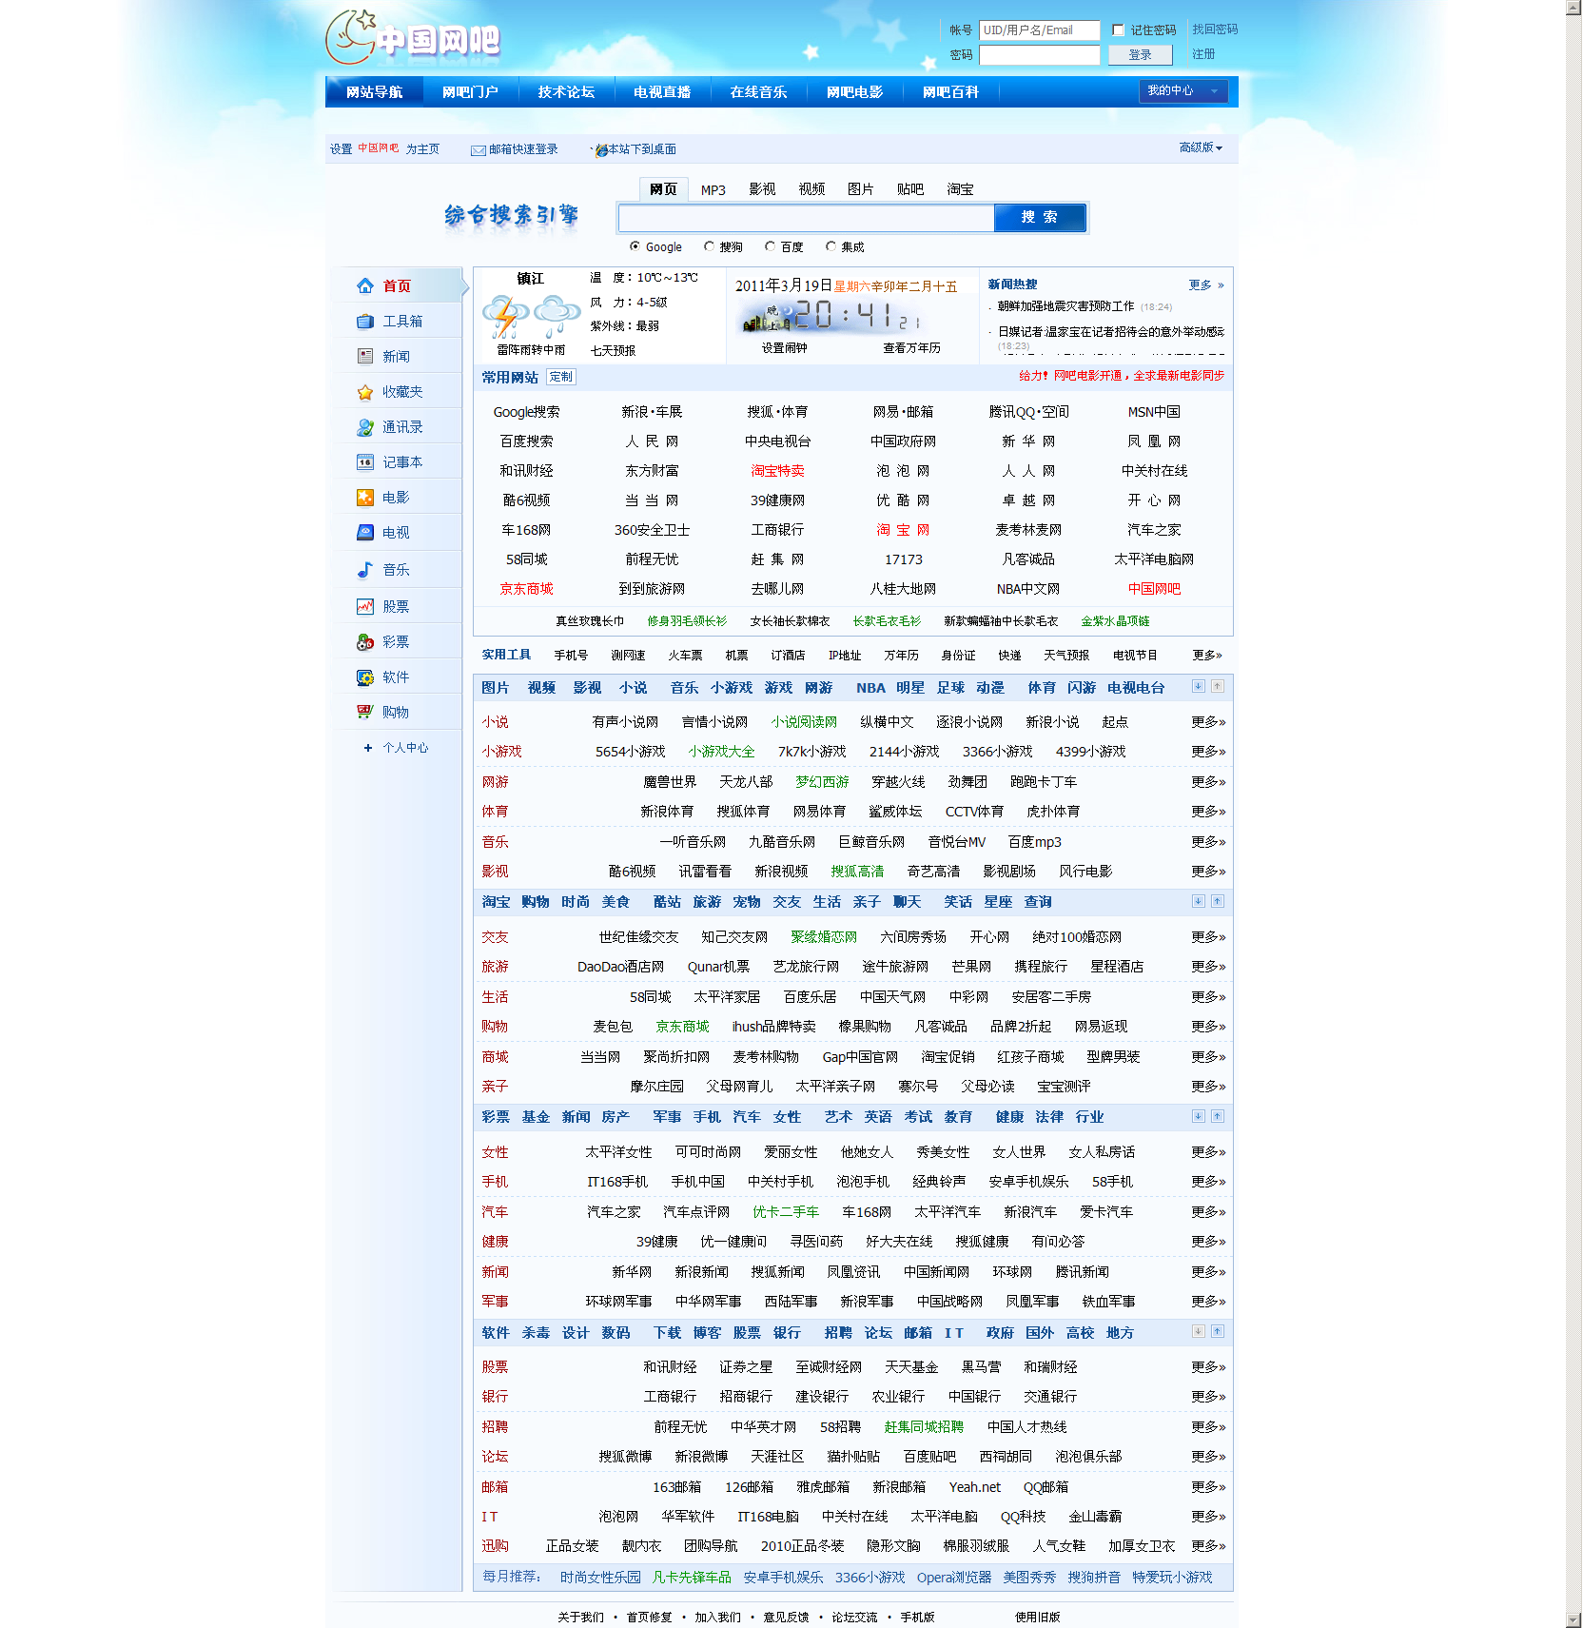The image size is (1583, 1628).
Task: Click up arrow in 图片 视频 影视 section header
Action: tap(1218, 686)
